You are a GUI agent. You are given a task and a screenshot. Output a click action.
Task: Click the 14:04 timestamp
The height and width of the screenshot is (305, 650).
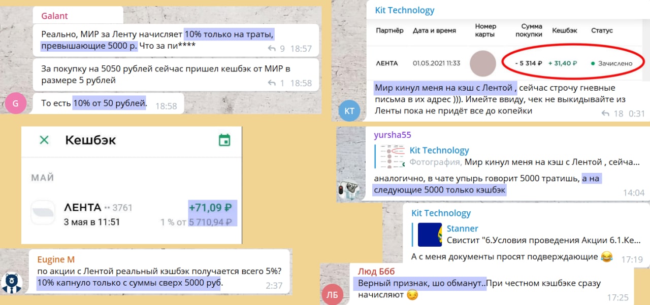coord(634,193)
